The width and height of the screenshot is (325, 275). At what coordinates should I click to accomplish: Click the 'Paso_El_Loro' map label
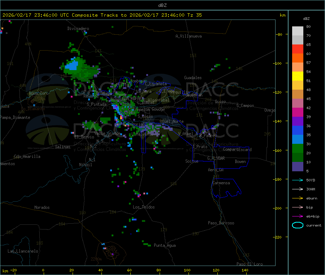[250, 264]
